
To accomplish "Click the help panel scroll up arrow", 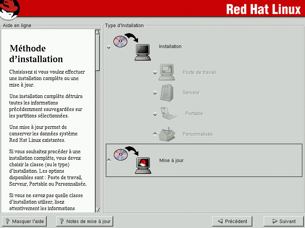I will (97, 32).
